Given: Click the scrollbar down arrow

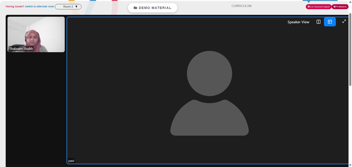Looking at the screenshot, I should pos(350,166).
